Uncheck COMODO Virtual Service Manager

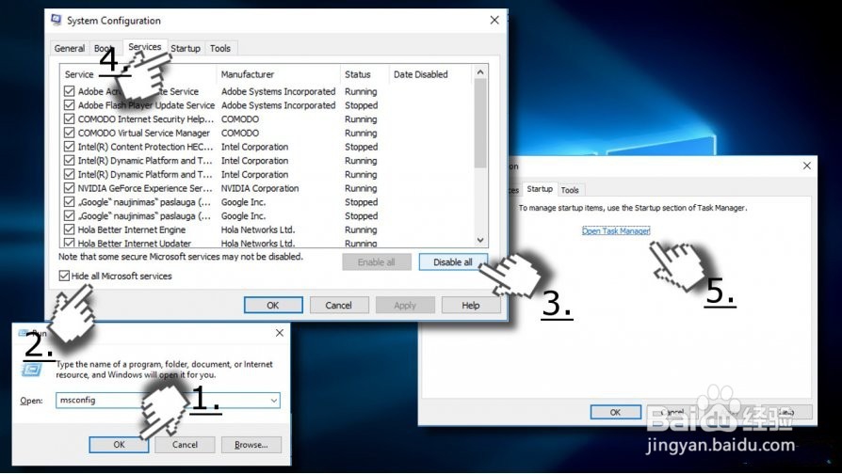pyautogui.click(x=70, y=133)
